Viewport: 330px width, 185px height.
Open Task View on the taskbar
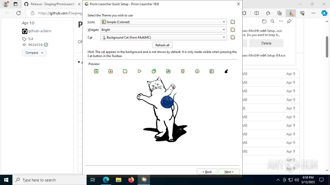click(93, 180)
